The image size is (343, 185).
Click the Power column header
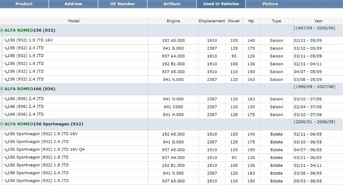click(234, 21)
